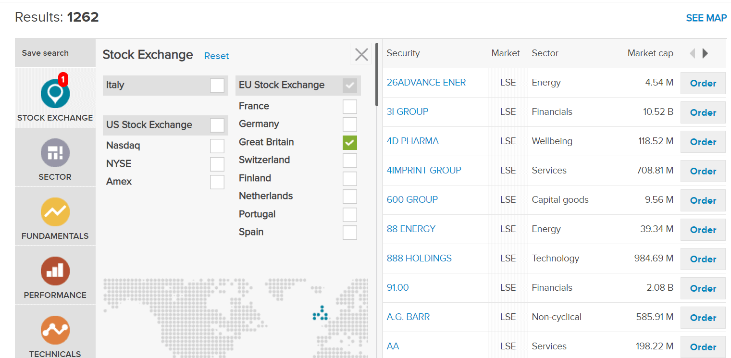Order 600 GROUP stock

click(703, 200)
